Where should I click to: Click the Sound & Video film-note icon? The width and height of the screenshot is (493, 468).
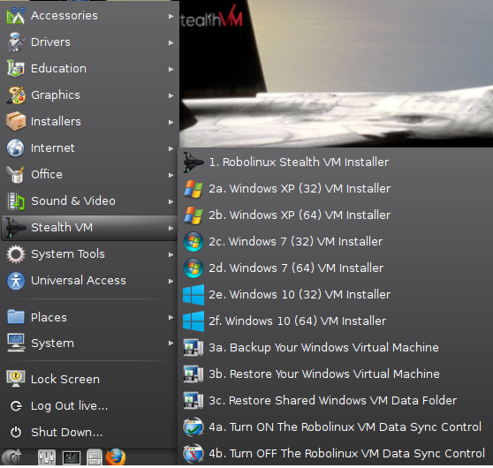coord(15,200)
